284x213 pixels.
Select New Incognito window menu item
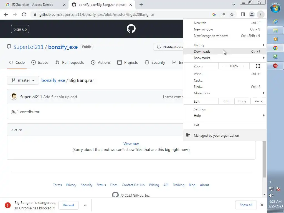pos(225,36)
